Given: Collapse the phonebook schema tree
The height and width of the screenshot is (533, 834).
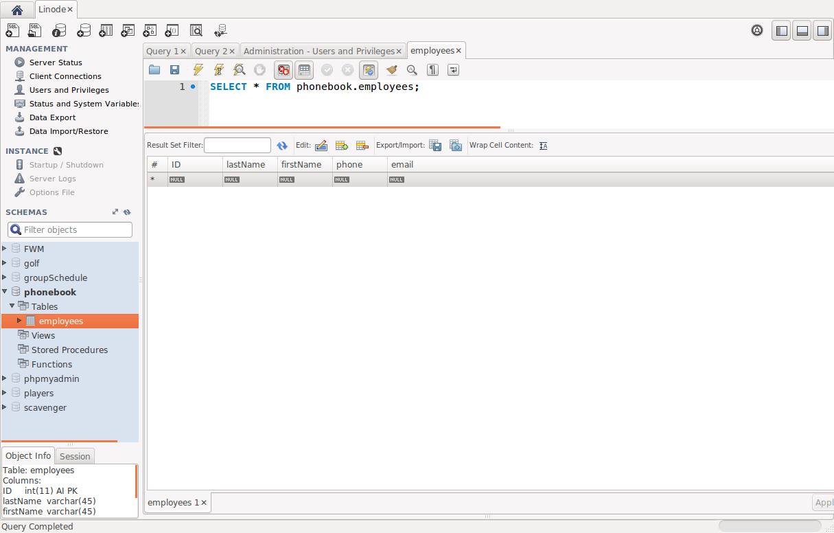Looking at the screenshot, I should click(x=5, y=292).
